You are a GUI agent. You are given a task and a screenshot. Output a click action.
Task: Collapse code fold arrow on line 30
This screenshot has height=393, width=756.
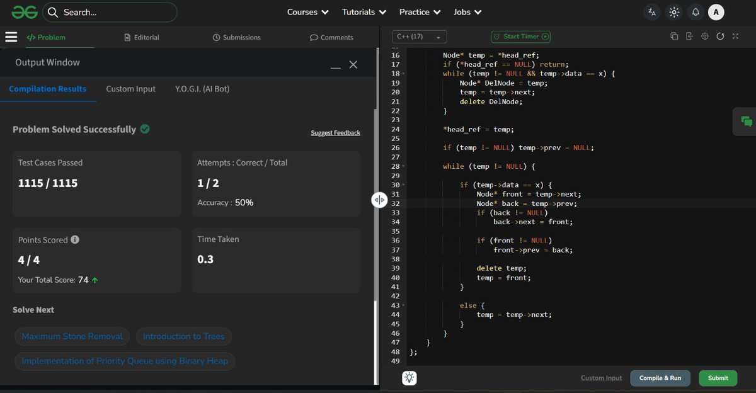pos(403,185)
